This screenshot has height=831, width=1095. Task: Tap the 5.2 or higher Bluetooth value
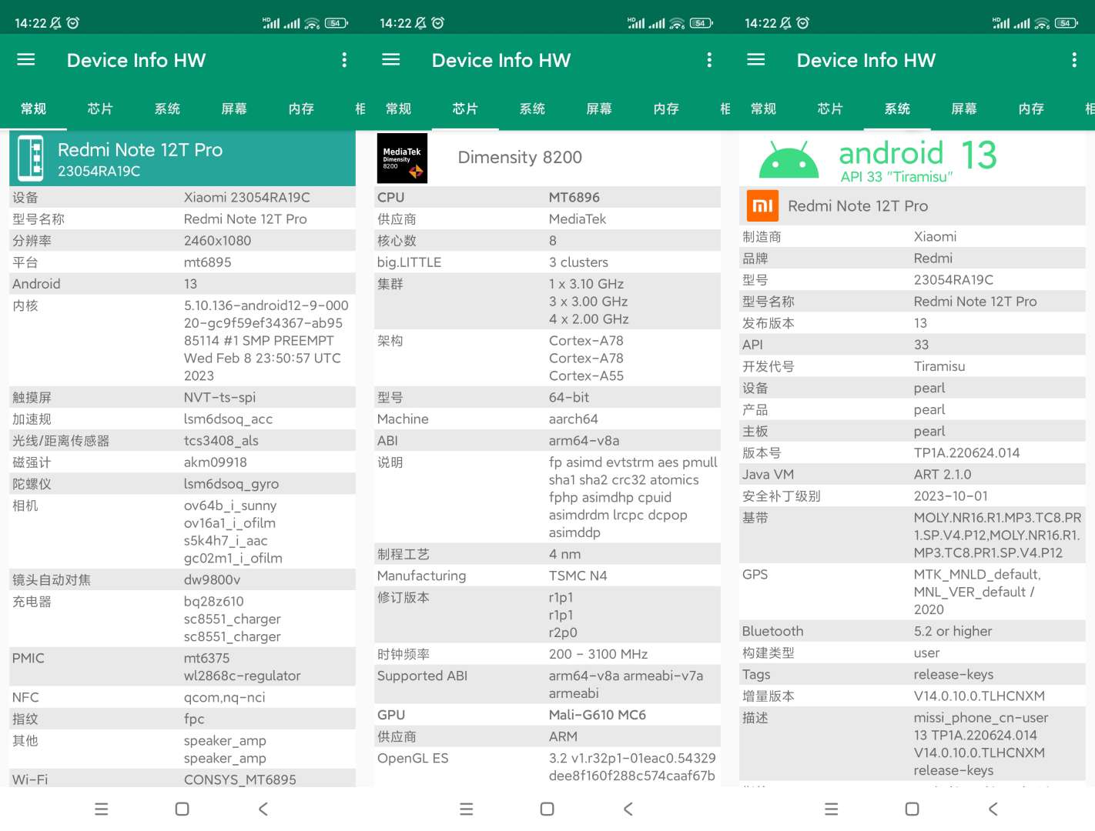coord(953,632)
